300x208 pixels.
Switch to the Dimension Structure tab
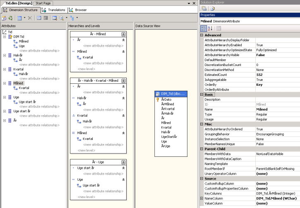pyautogui.click(x=21, y=10)
